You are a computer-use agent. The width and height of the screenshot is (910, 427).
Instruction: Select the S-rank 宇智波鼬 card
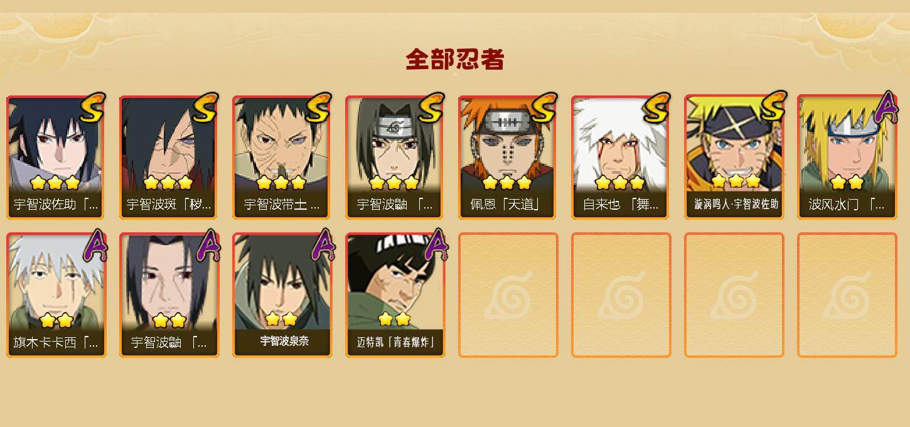click(x=395, y=157)
